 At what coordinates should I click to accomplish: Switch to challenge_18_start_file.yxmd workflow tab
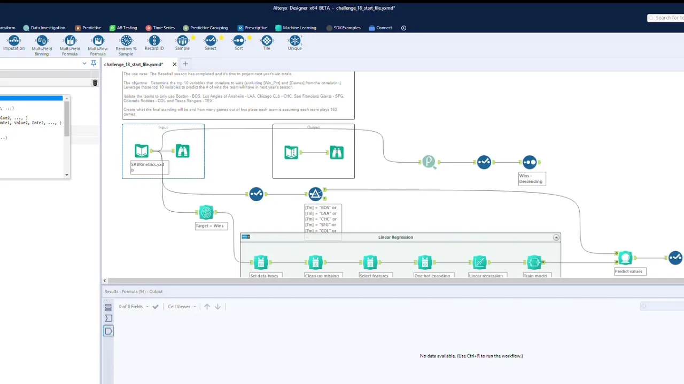pos(134,64)
